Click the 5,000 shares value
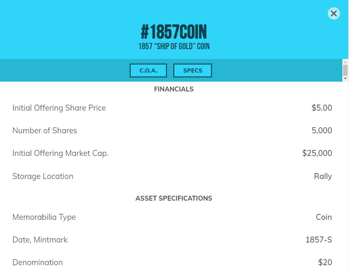This screenshot has width=349, height=269. click(x=321, y=131)
